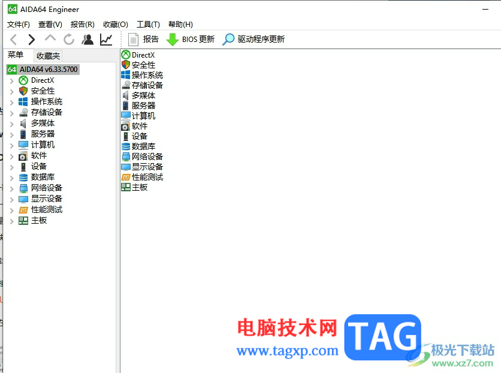Go back with the left arrow toolbar icon
Image resolution: width=501 pixels, height=373 pixels.
(13, 40)
